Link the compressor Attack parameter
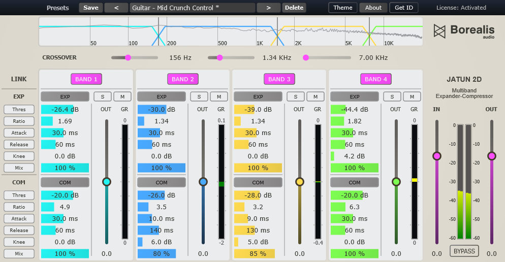 [x=19, y=218]
